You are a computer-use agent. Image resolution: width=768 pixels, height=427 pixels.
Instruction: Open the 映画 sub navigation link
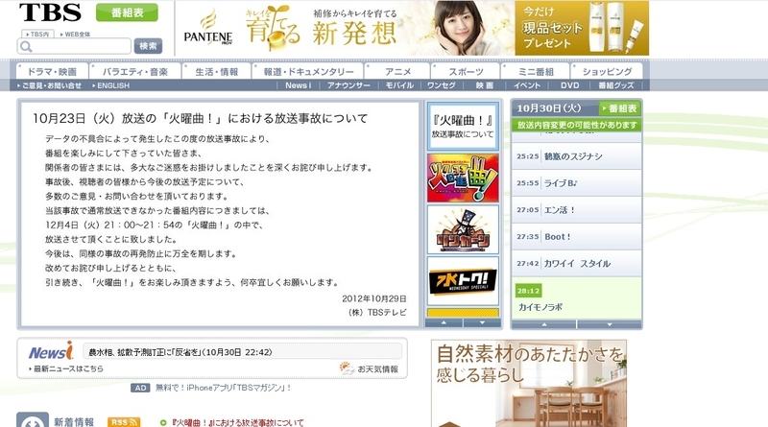tap(485, 85)
